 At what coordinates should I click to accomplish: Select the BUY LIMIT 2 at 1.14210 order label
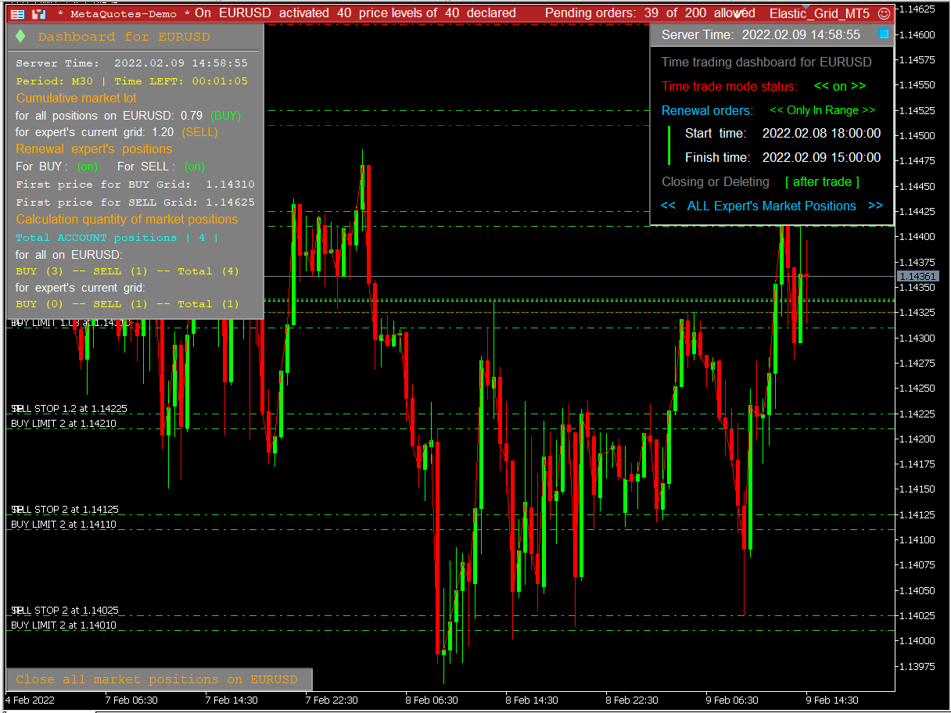(x=63, y=423)
